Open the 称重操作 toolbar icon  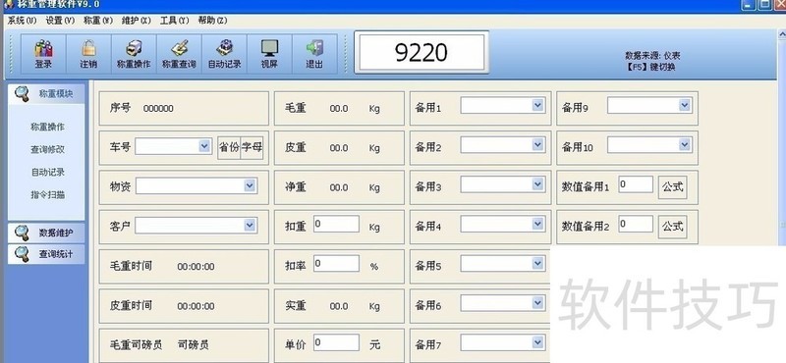[134, 54]
